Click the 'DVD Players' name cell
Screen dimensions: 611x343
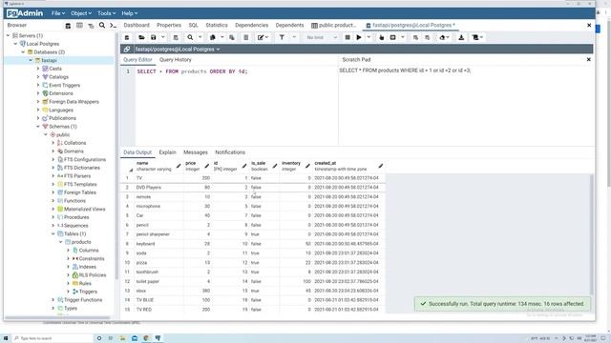point(159,188)
